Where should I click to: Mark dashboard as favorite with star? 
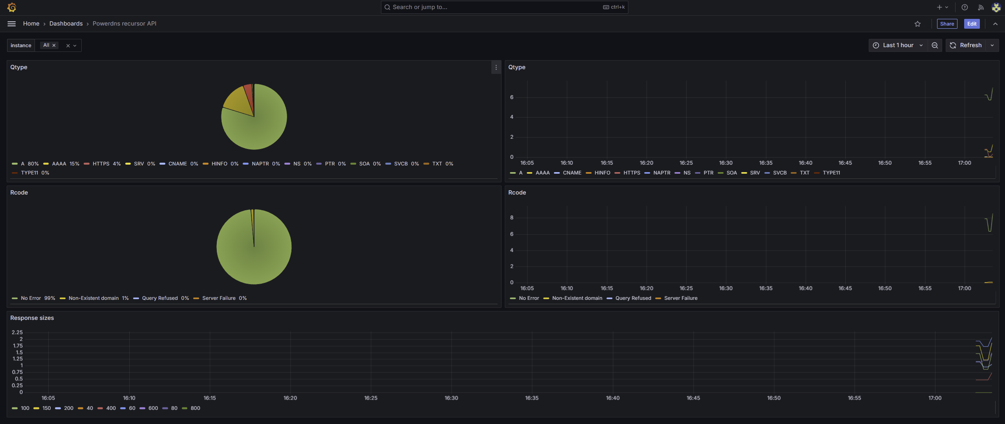(917, 24)
